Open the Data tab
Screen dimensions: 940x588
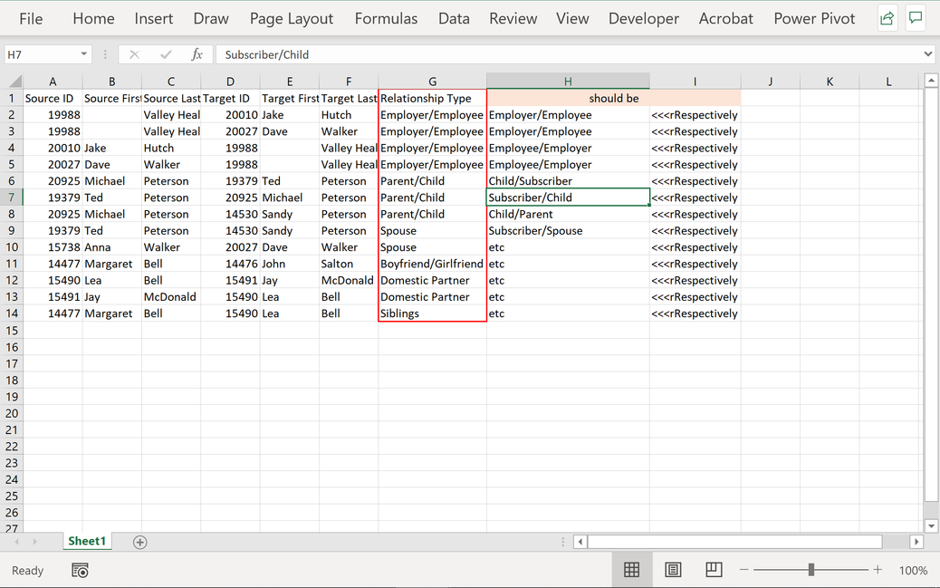point(454,19)
